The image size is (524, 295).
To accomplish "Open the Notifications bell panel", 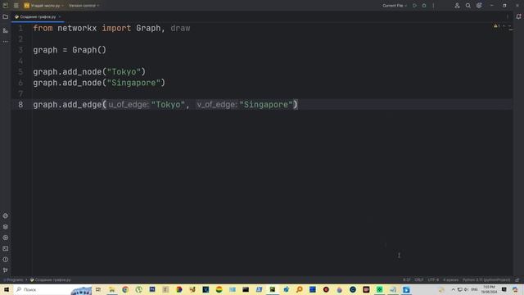I will (518, 16).
